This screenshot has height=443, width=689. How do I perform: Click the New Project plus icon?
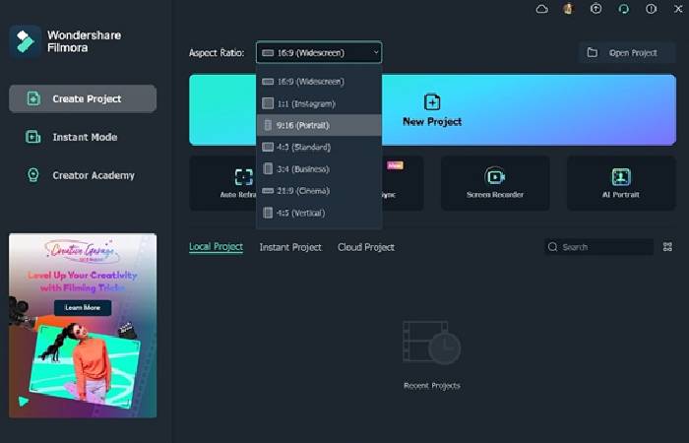click(x=432, y=102)
